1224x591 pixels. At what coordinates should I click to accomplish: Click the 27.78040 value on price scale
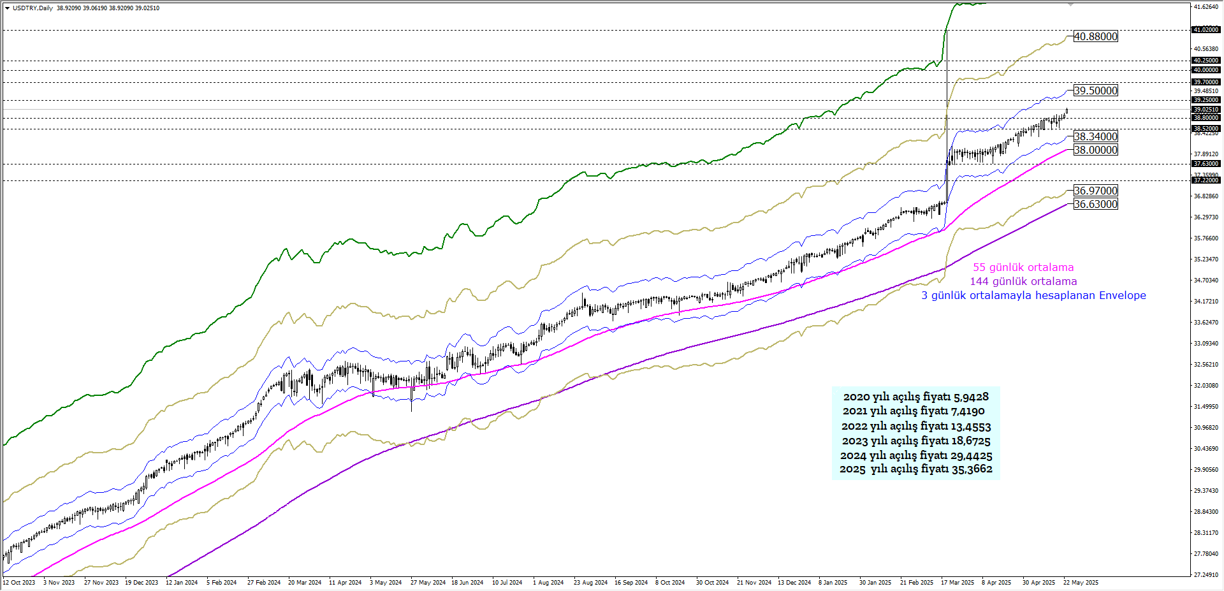pos(1206,554)
